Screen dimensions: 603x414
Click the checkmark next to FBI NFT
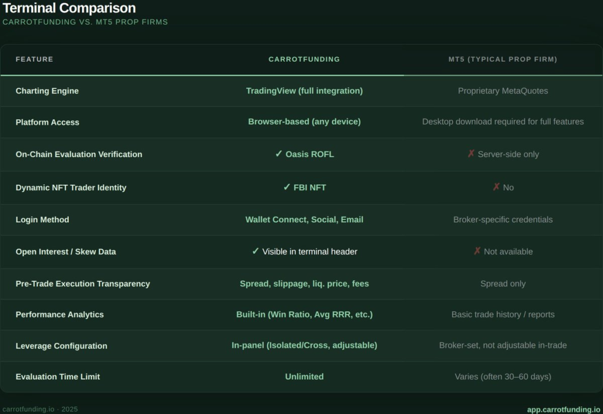[287, 187]
